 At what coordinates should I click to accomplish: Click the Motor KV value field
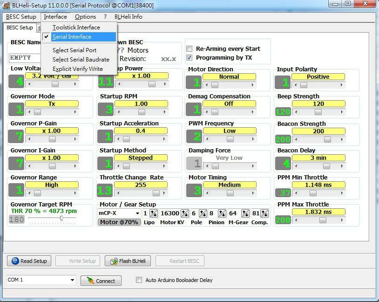click(x=169, y=213)
